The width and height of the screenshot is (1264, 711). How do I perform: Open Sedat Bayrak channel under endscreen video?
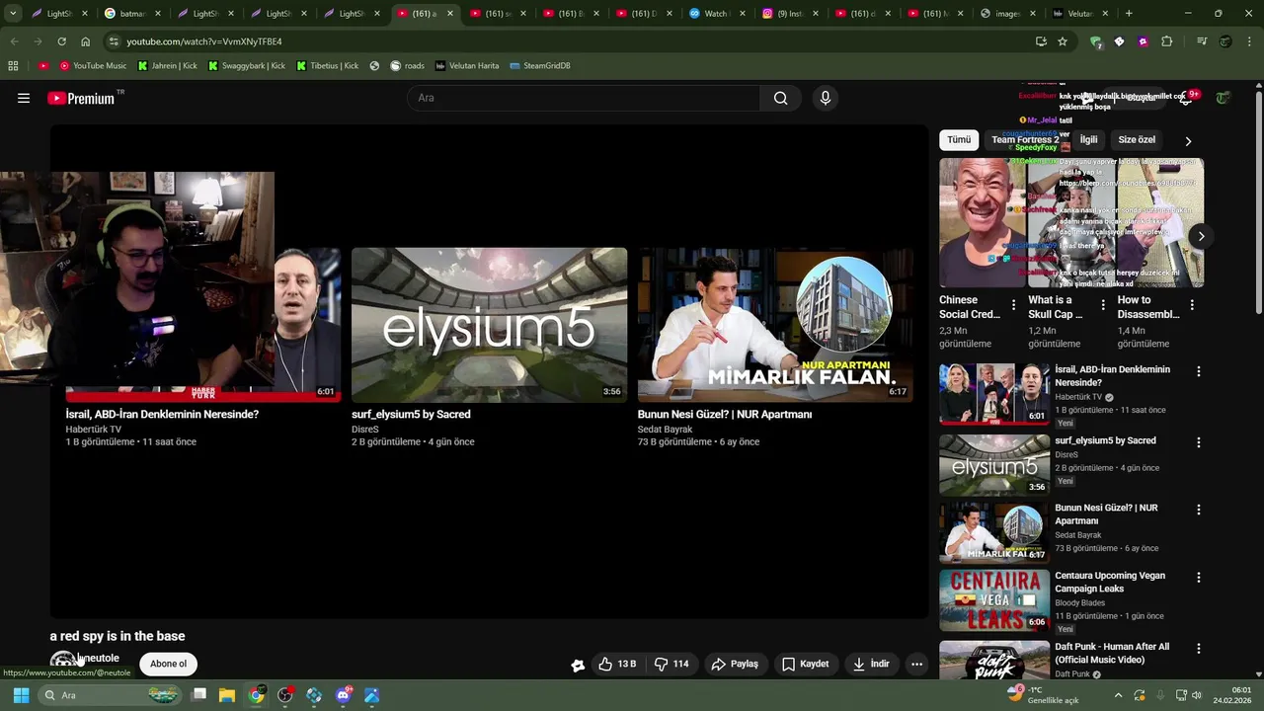[665, 430]
